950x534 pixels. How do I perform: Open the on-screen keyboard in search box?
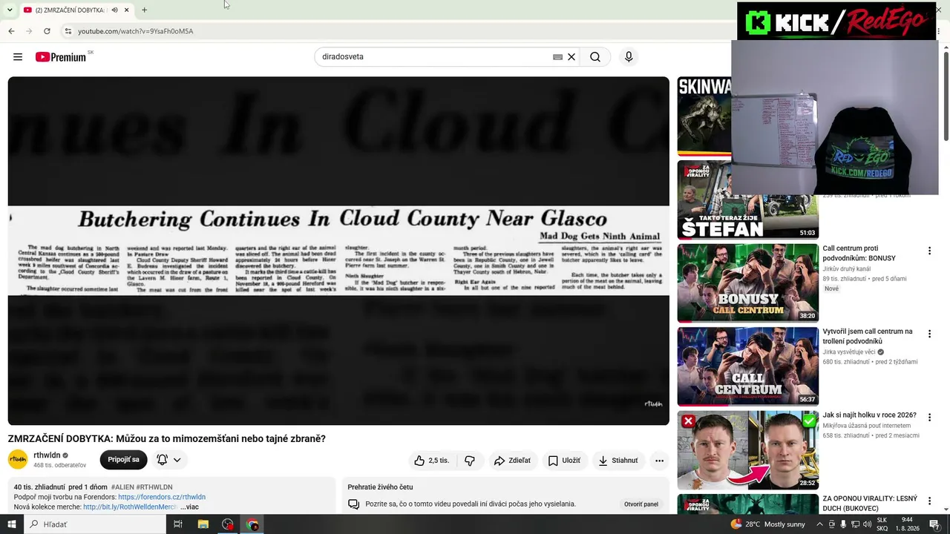pos(557,57)
